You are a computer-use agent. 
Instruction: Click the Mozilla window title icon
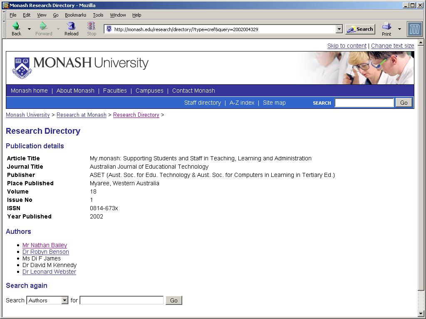click(x=5, y=5)
